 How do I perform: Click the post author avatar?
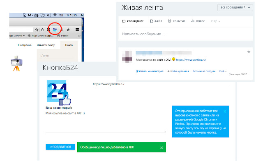coord(127,57)
